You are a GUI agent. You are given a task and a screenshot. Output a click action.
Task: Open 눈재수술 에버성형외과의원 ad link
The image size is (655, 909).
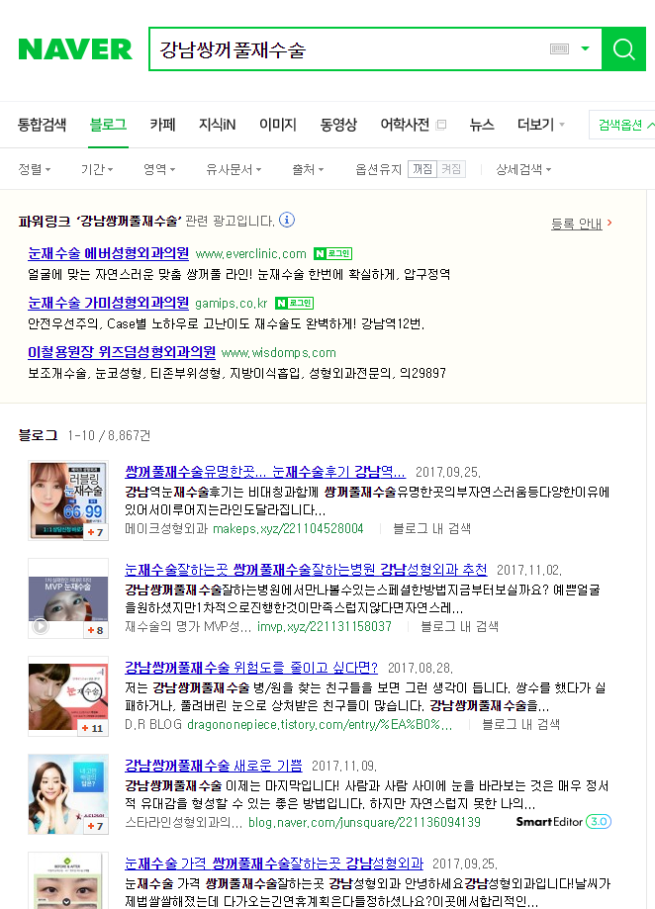109,253
